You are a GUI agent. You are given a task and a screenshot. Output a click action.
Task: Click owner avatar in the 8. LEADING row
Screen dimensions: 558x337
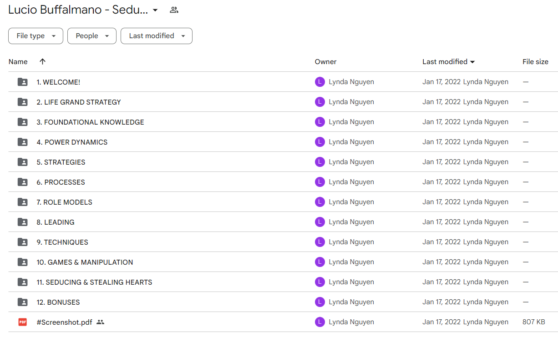click(x=320, y=222)
